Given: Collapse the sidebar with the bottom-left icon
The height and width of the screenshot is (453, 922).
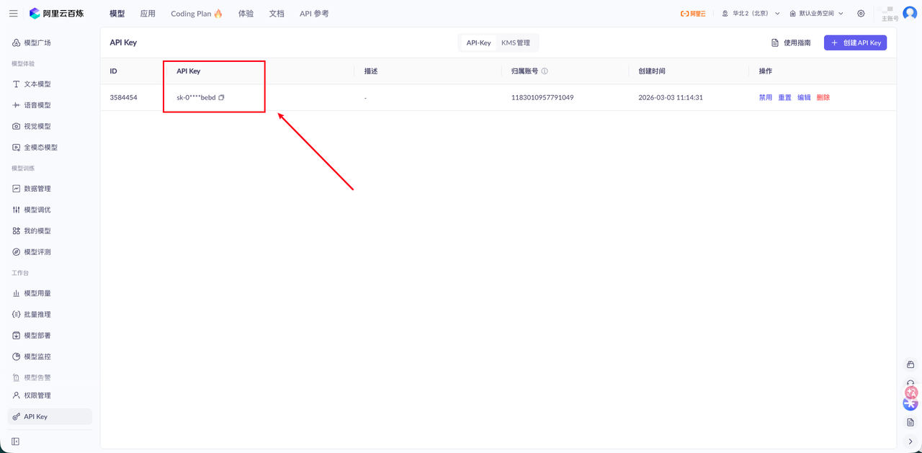Looking at the screenshot, I should [x=15, y=441].
